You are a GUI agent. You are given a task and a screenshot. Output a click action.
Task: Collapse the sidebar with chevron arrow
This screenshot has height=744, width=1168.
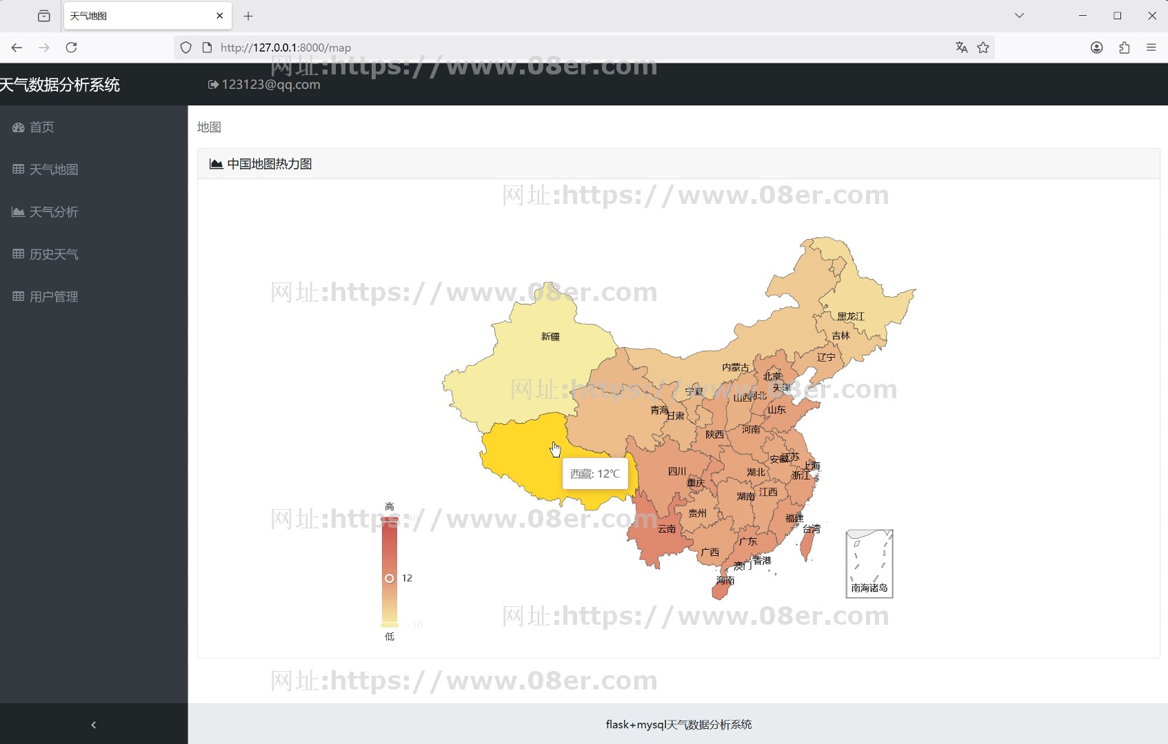click(94, 725)
